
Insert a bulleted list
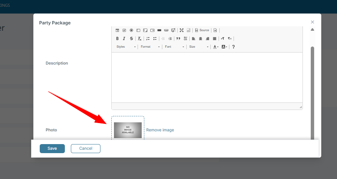click(155, 39)
